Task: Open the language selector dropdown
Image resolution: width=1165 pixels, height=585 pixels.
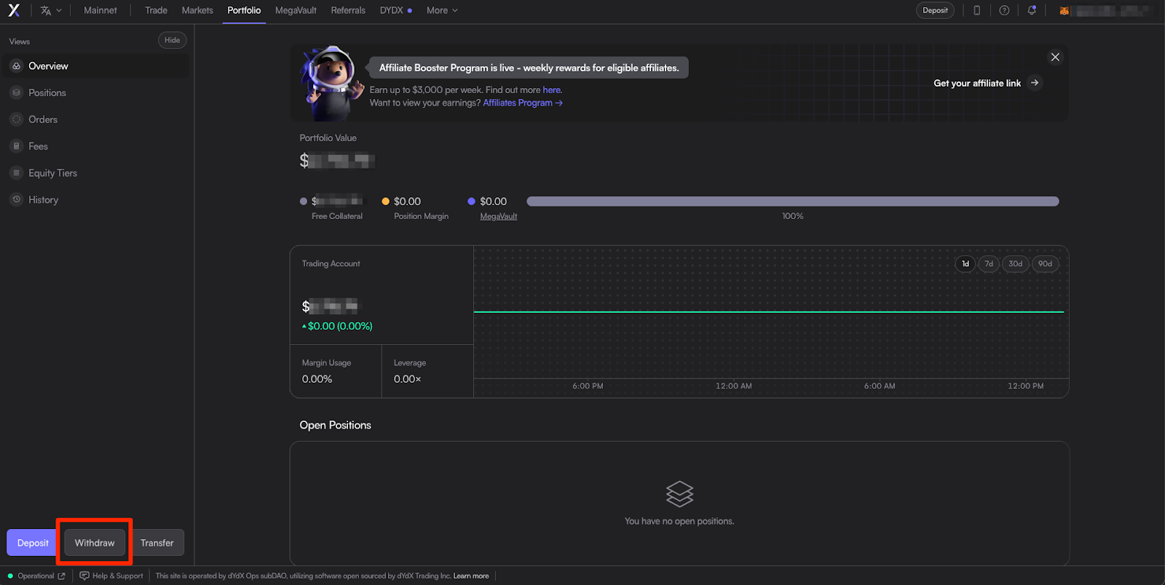Action: pos(51,10)
